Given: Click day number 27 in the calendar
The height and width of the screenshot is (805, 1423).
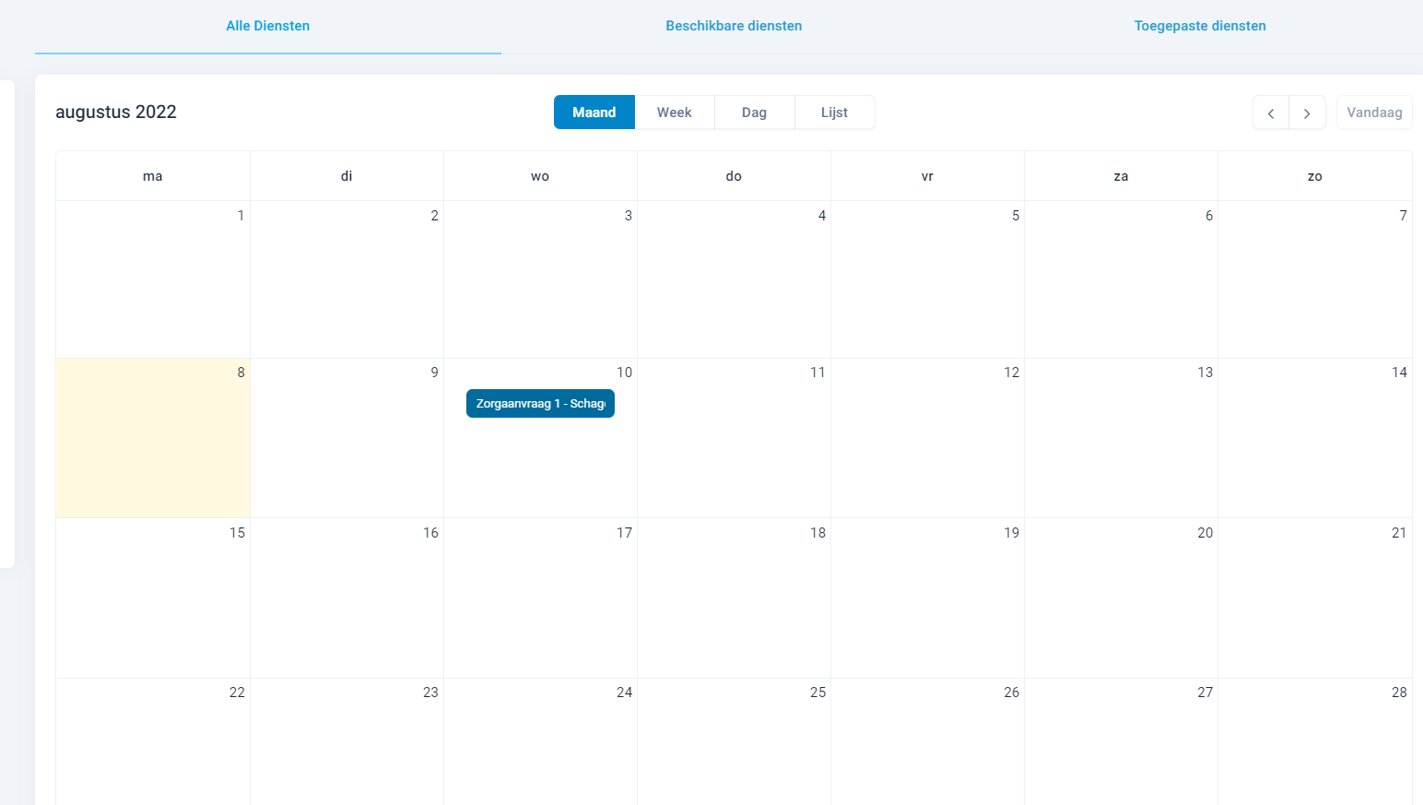Looking at the screenshot, I should point(1205,693).
